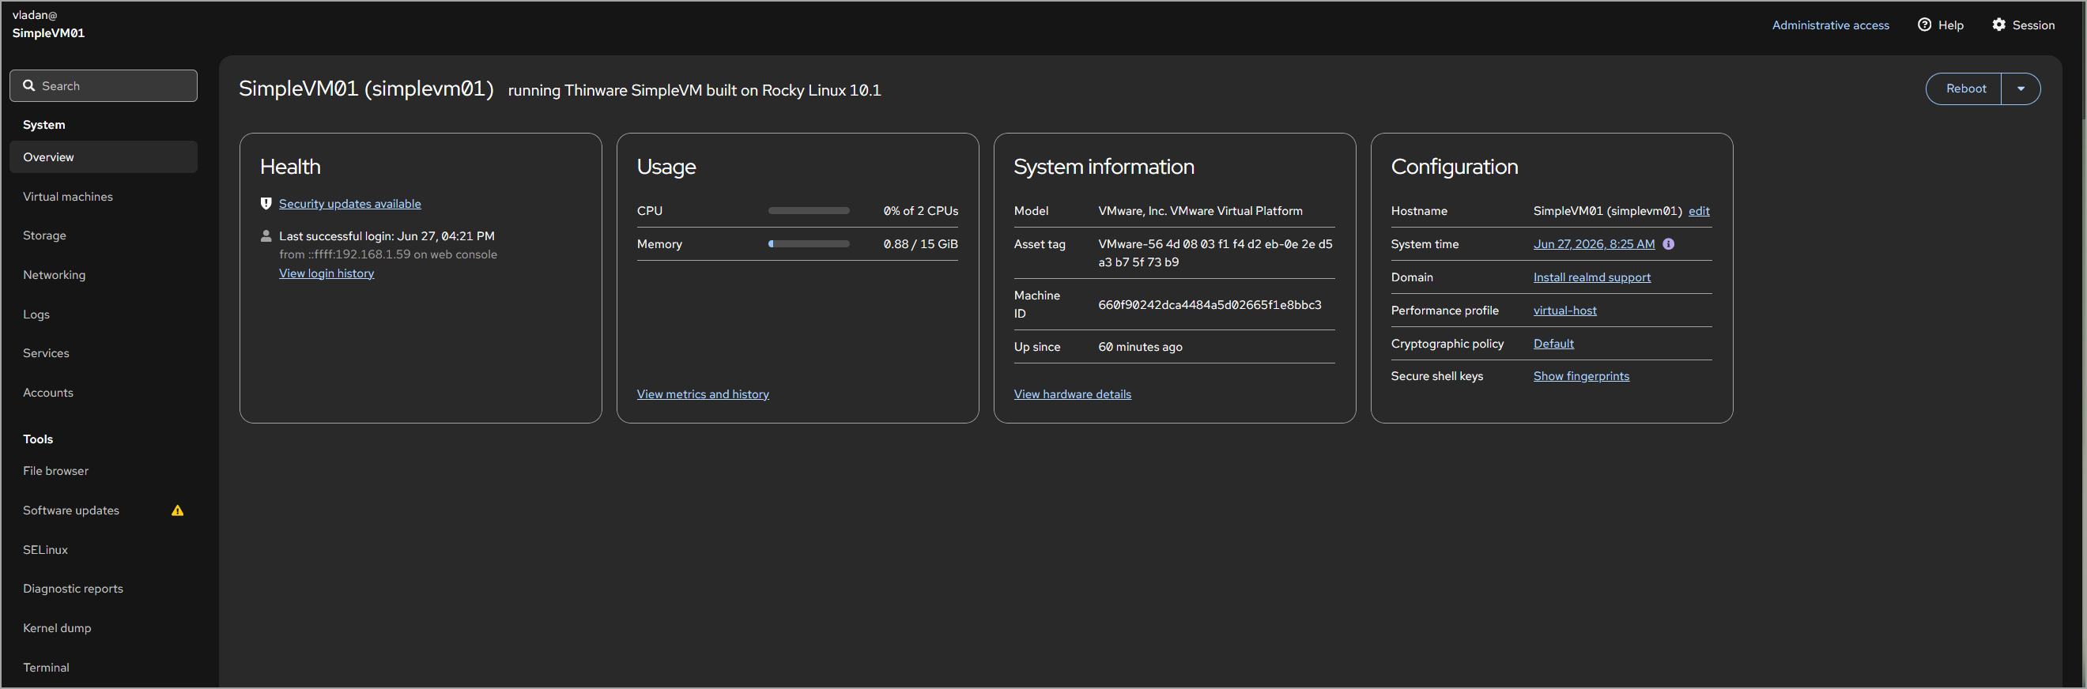This screenshot has height=689, width=2087.
Task: Open Administrative access
Action: pyautogui.click(x=1830, y=25)
